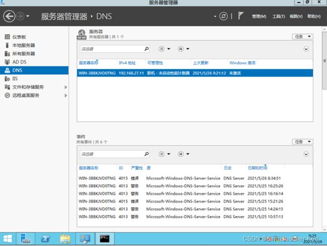Click the AD DS role icon

pos(8,62)
